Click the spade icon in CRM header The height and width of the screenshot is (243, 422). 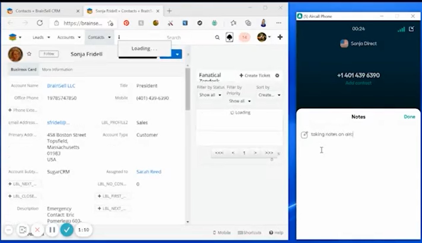coord(229,37)
